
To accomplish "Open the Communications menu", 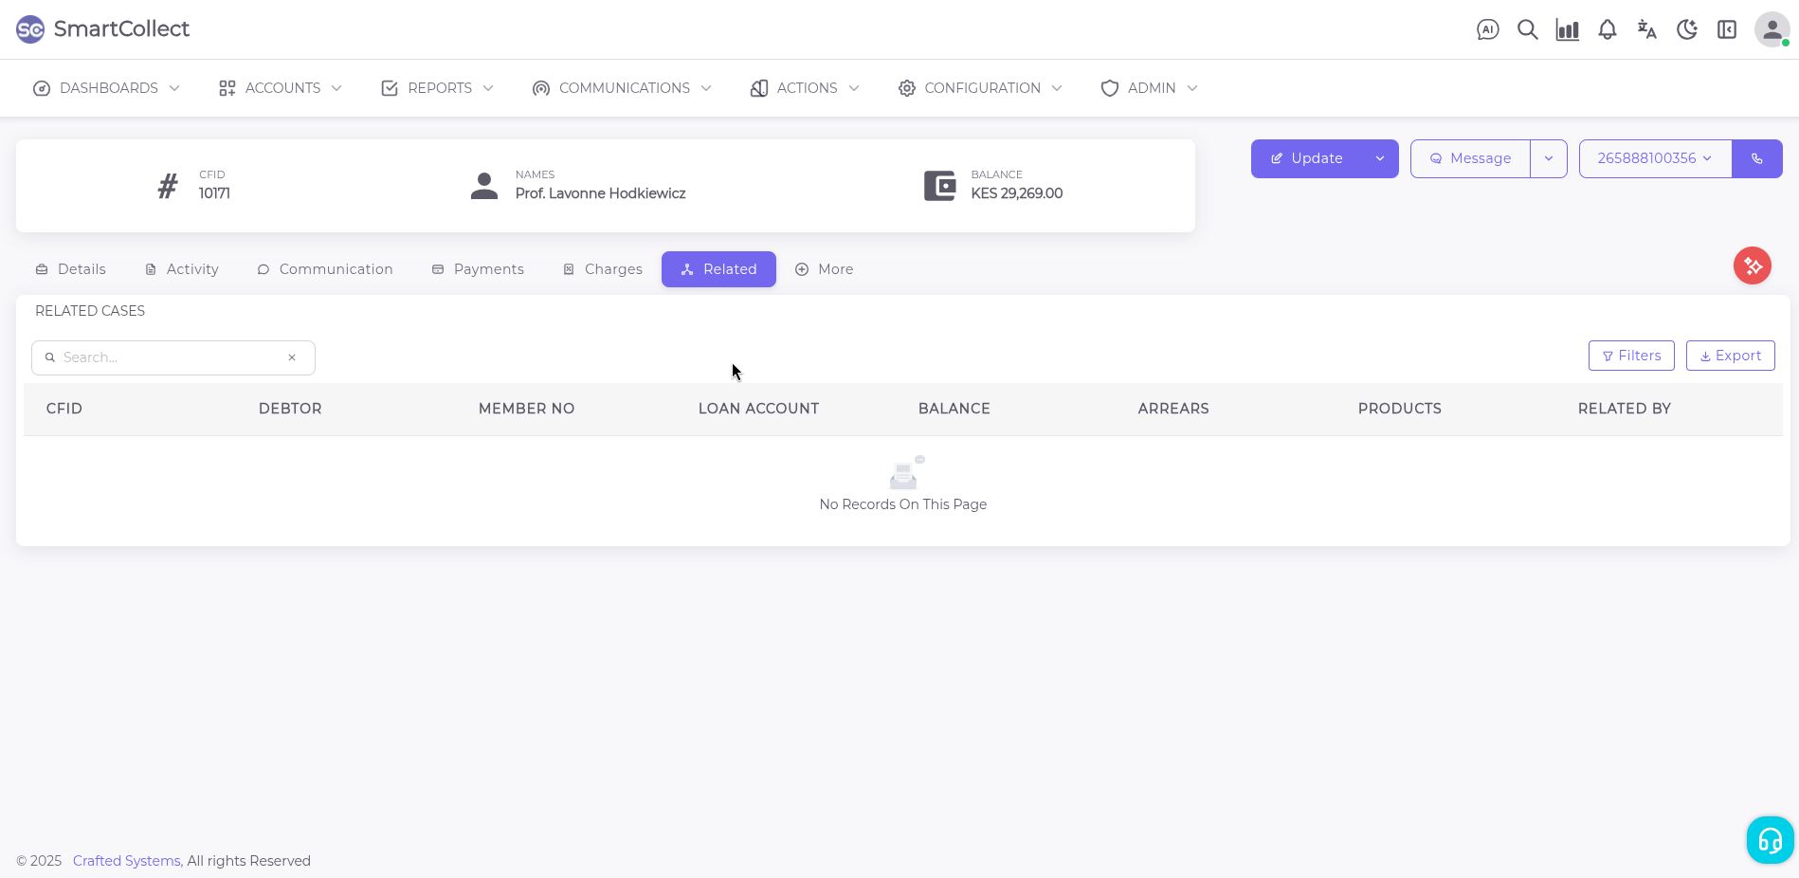I will [x=622, y=88].
